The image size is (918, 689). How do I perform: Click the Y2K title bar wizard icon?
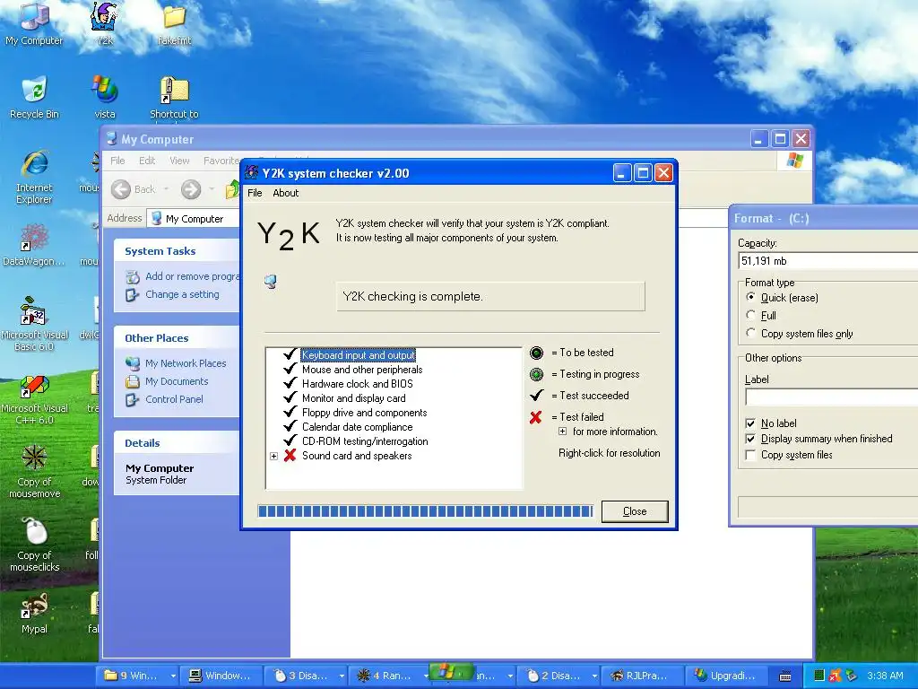pyautogui.click(x=252, y=173)
